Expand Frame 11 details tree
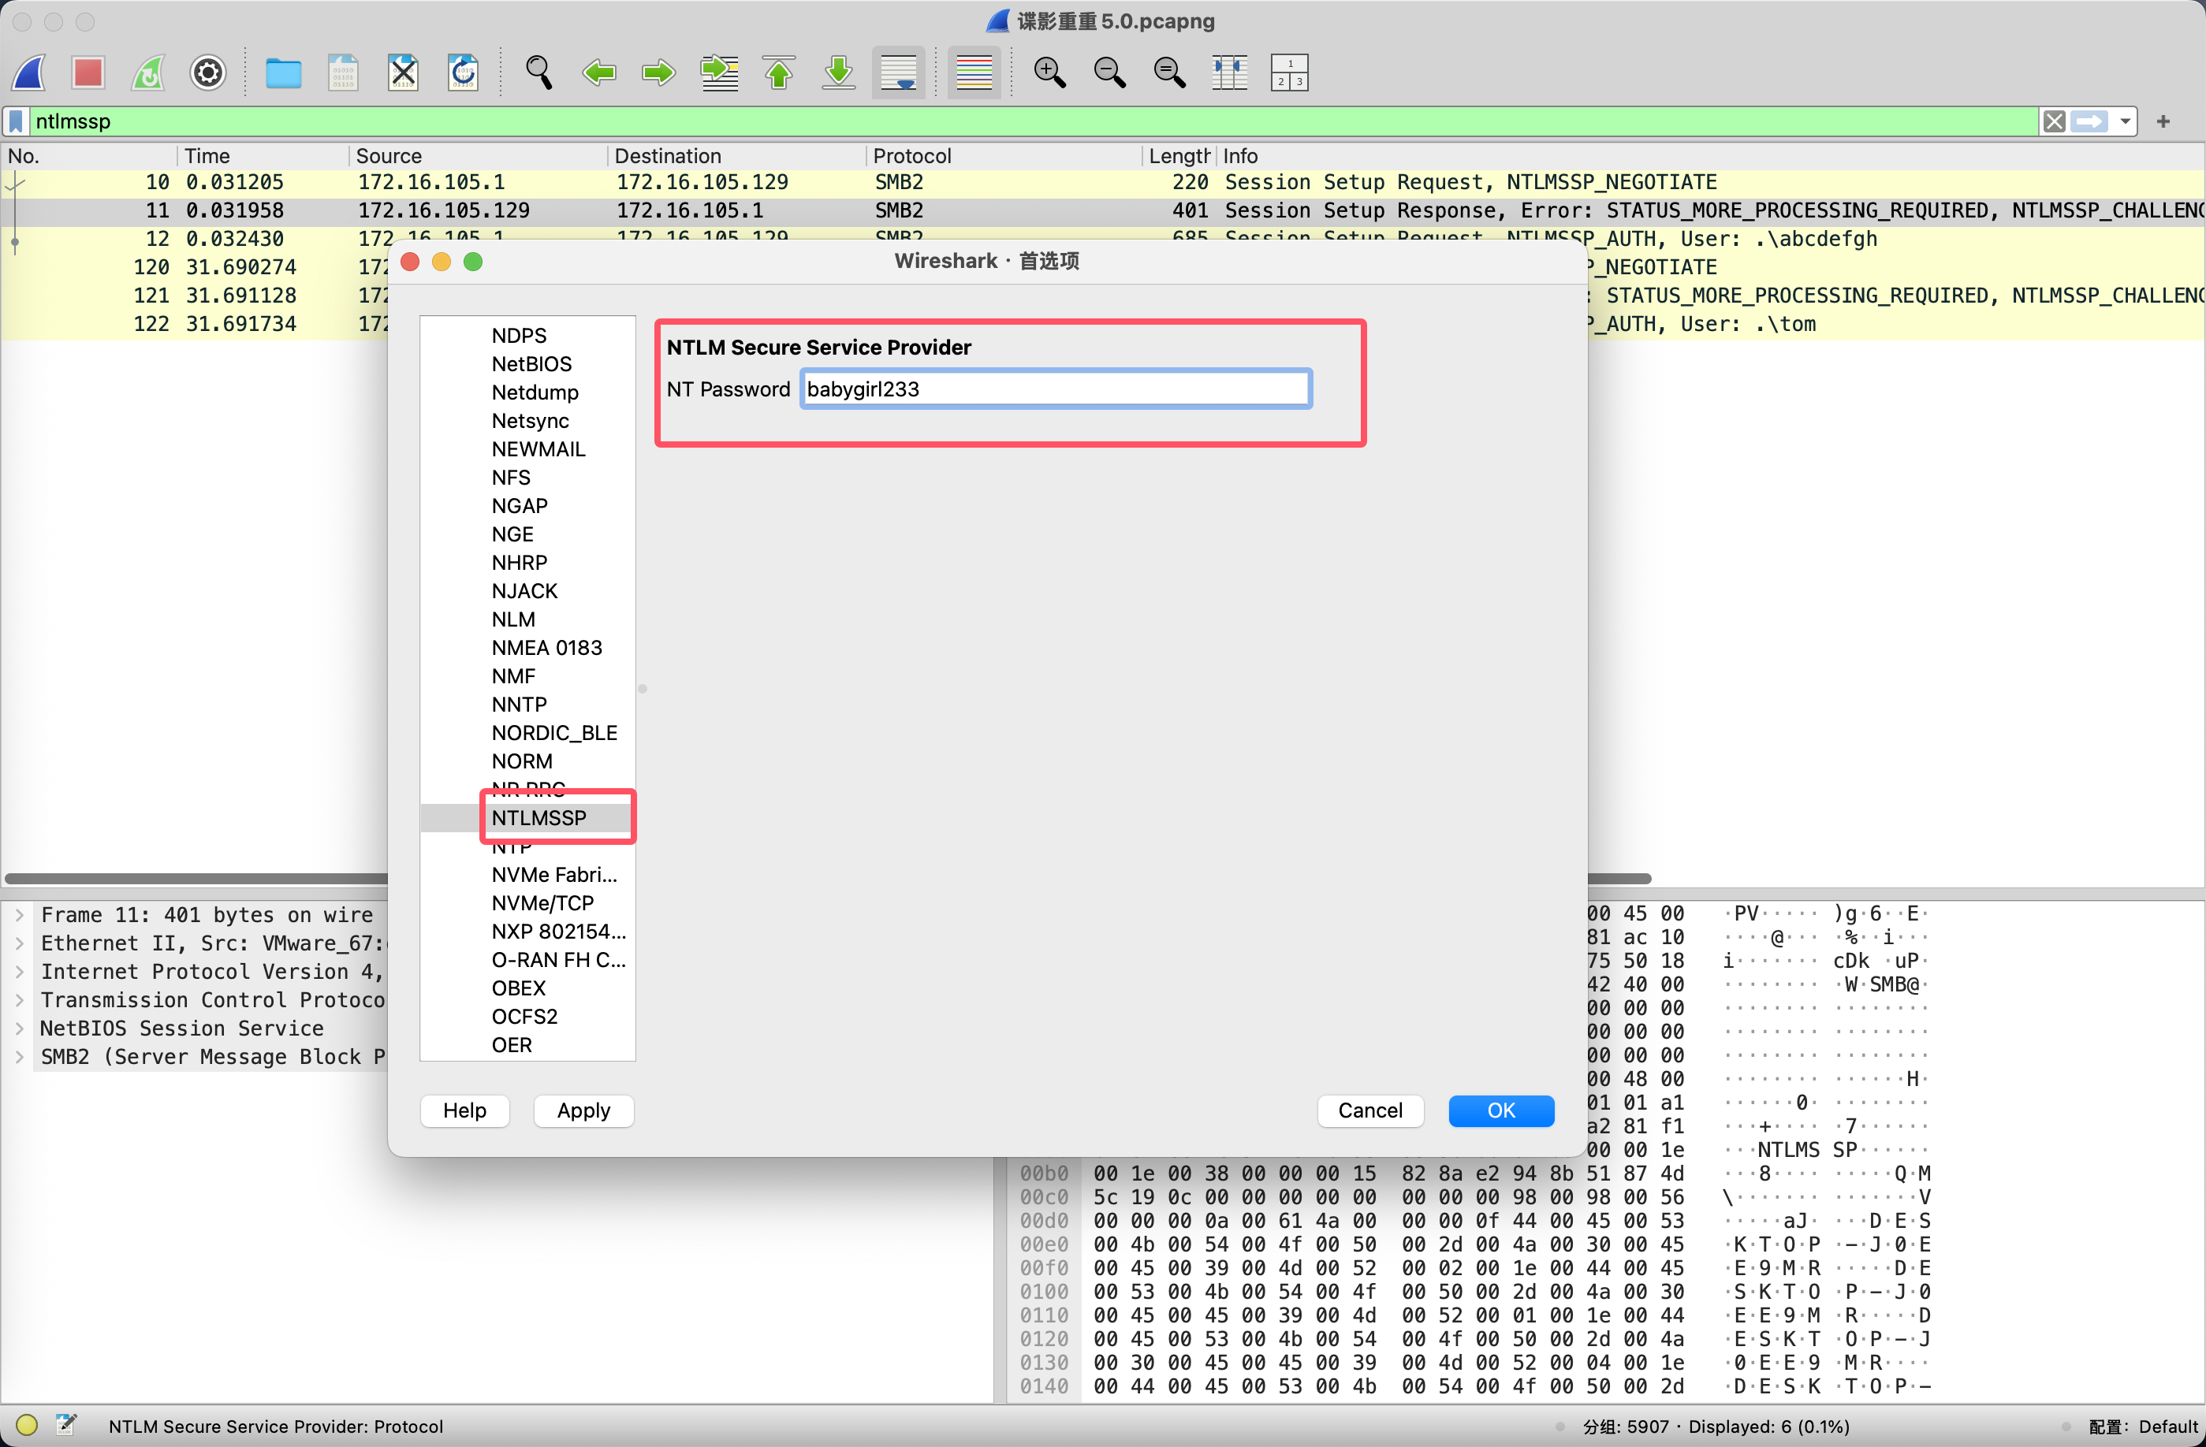The width and height of the screenshot is (2206, 1447). point(20,915)
